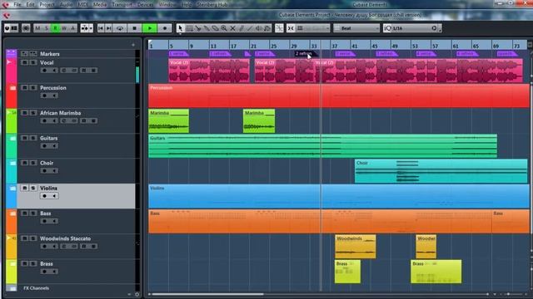Open the window layout setup icon

pyautogui.click(x=14, y=28)
